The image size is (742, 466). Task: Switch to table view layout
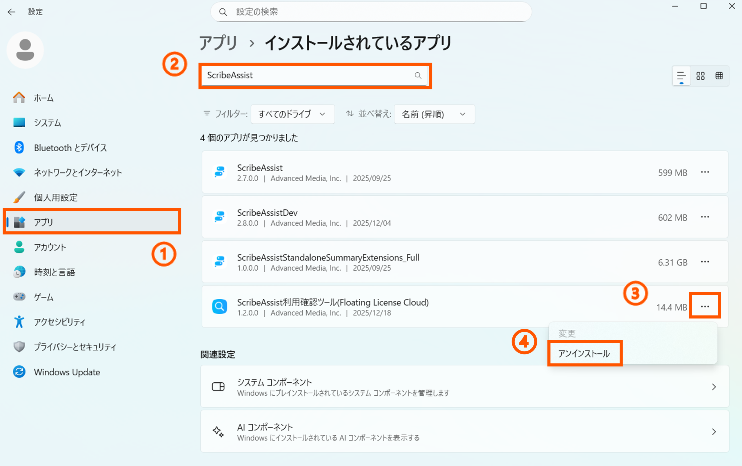tap(719, 76)
